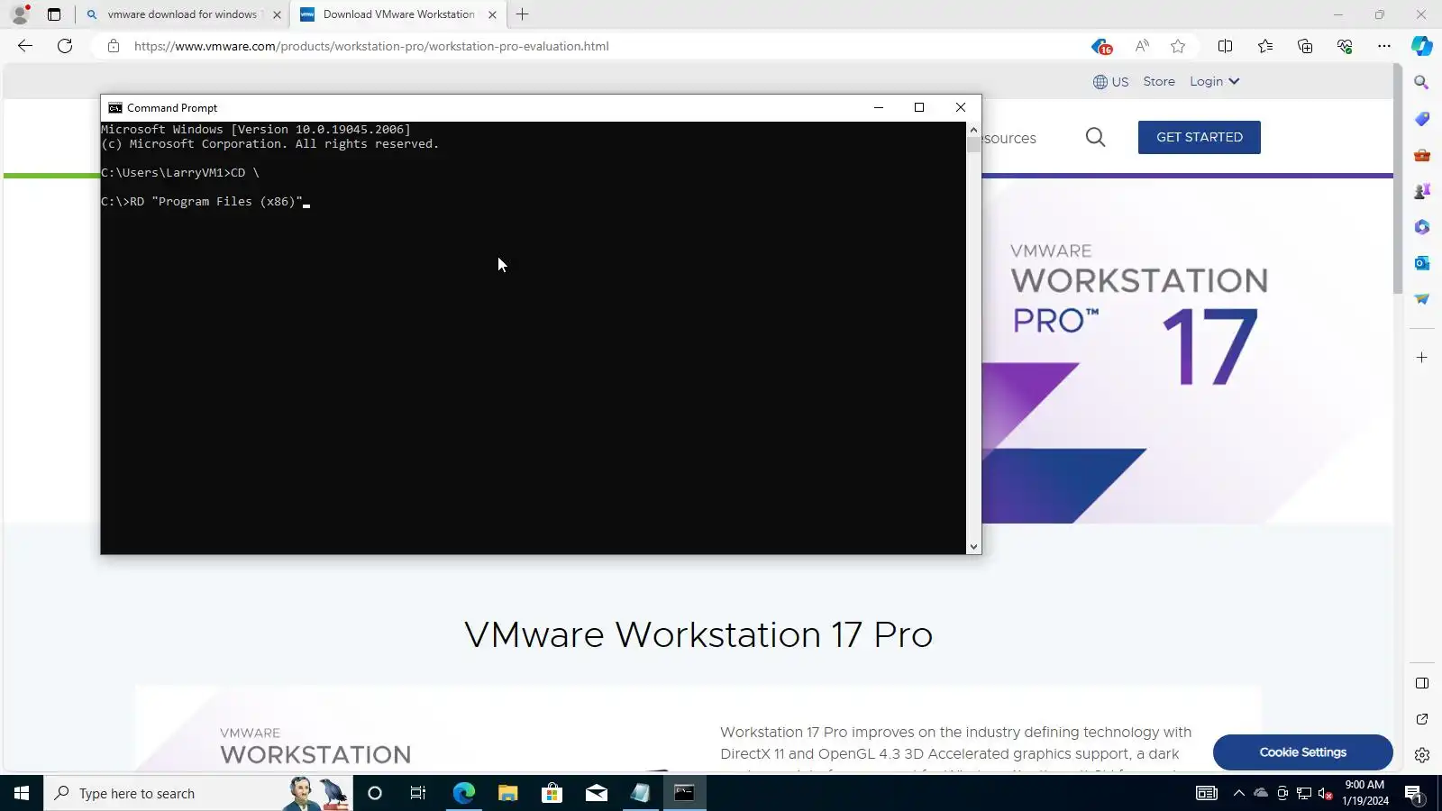Open the Store link on the VMware page
The width and height of the screenshot is (1442, 811).
(1159, 81)
